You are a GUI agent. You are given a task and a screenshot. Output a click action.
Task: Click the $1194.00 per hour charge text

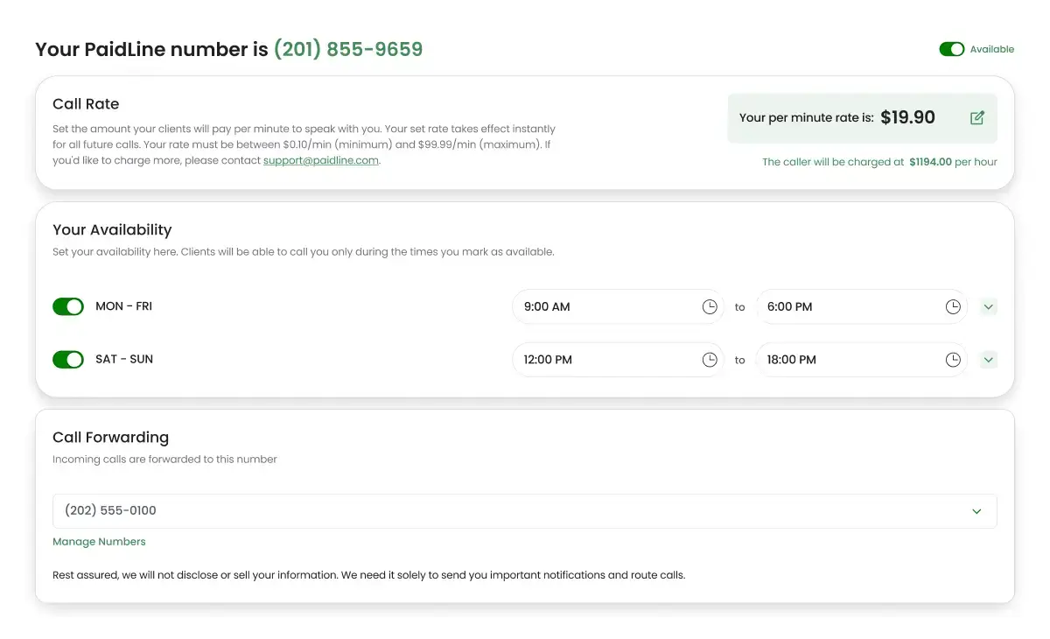pyautogui.click(x=930, y=162)
